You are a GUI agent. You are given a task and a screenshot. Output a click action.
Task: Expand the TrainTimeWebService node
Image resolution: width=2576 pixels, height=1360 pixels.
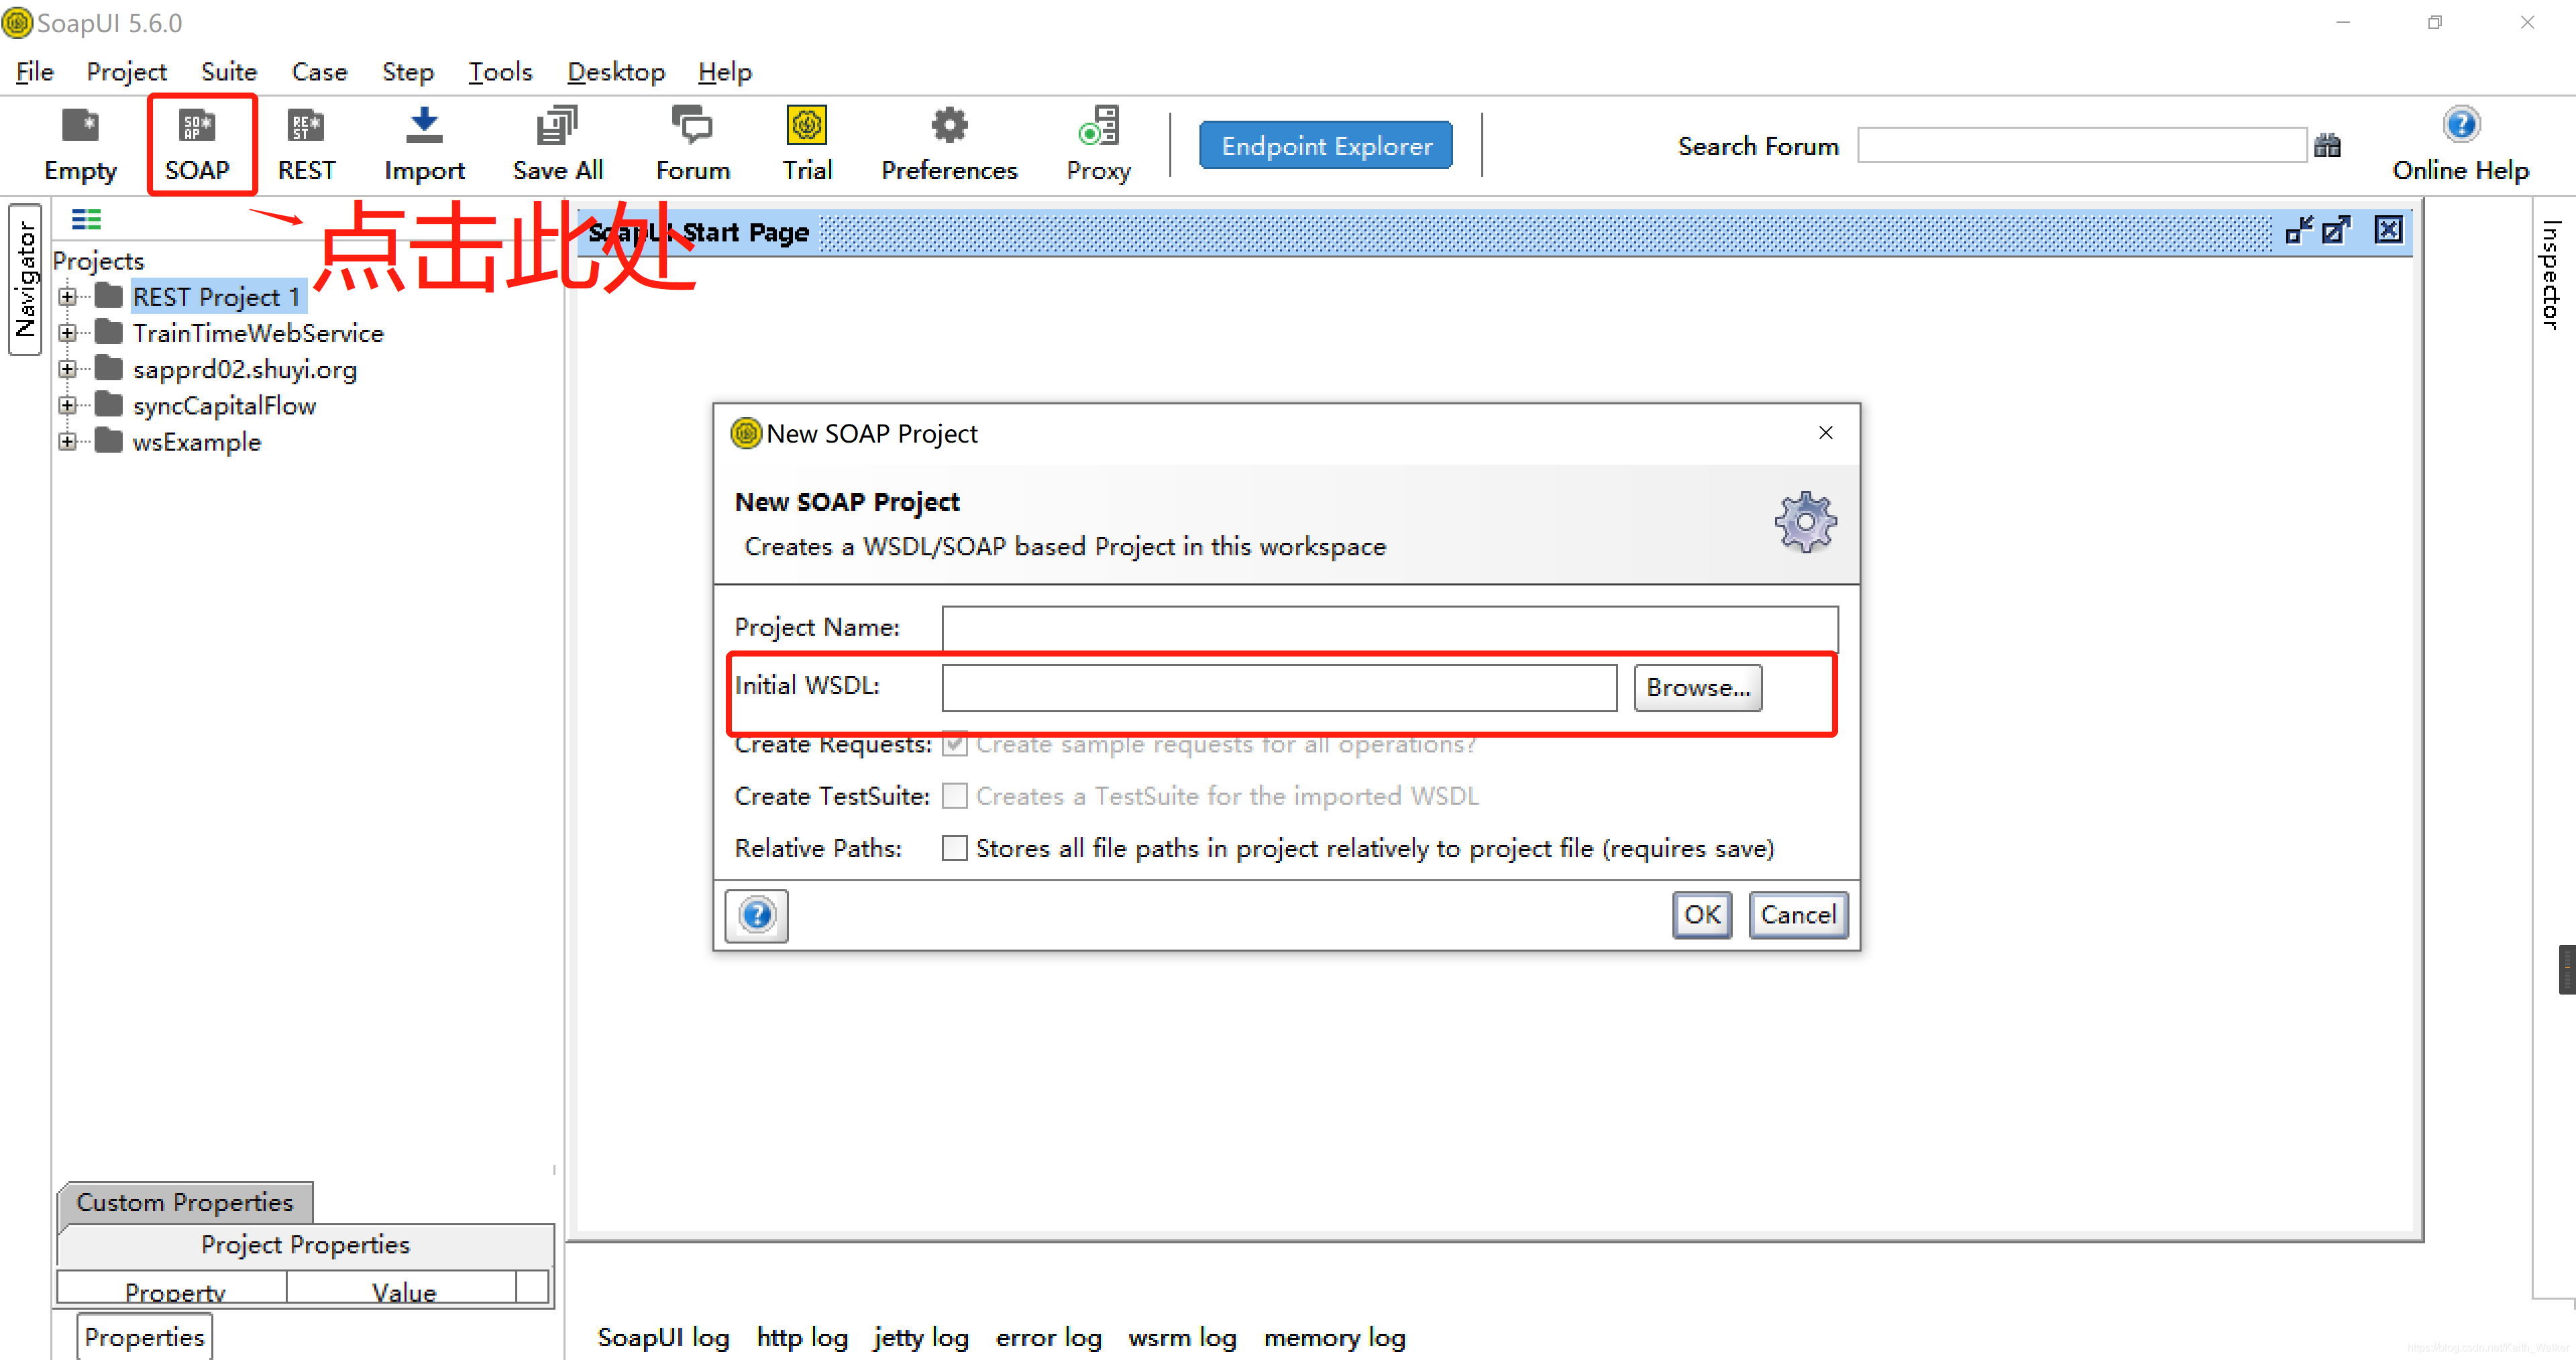tap(67, 333)
